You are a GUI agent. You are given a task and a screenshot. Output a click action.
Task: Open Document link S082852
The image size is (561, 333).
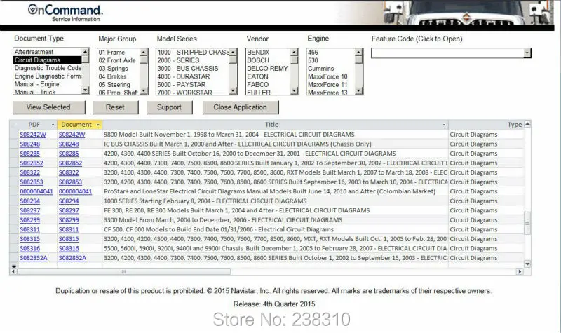71,163
